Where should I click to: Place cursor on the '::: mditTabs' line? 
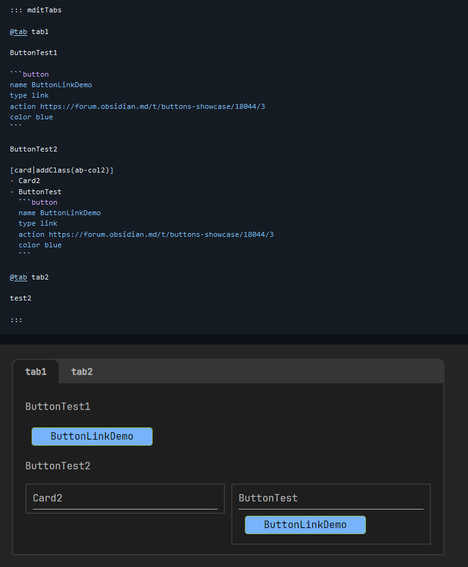coord(35,10)
